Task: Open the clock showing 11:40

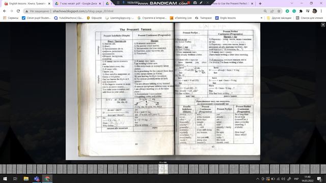Action: 308,178
